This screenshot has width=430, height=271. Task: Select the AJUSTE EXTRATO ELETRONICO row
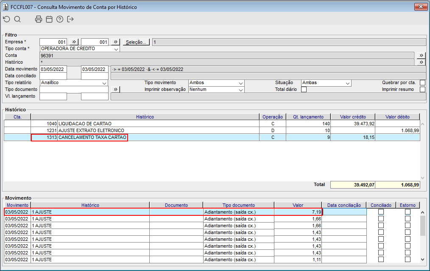212,130
